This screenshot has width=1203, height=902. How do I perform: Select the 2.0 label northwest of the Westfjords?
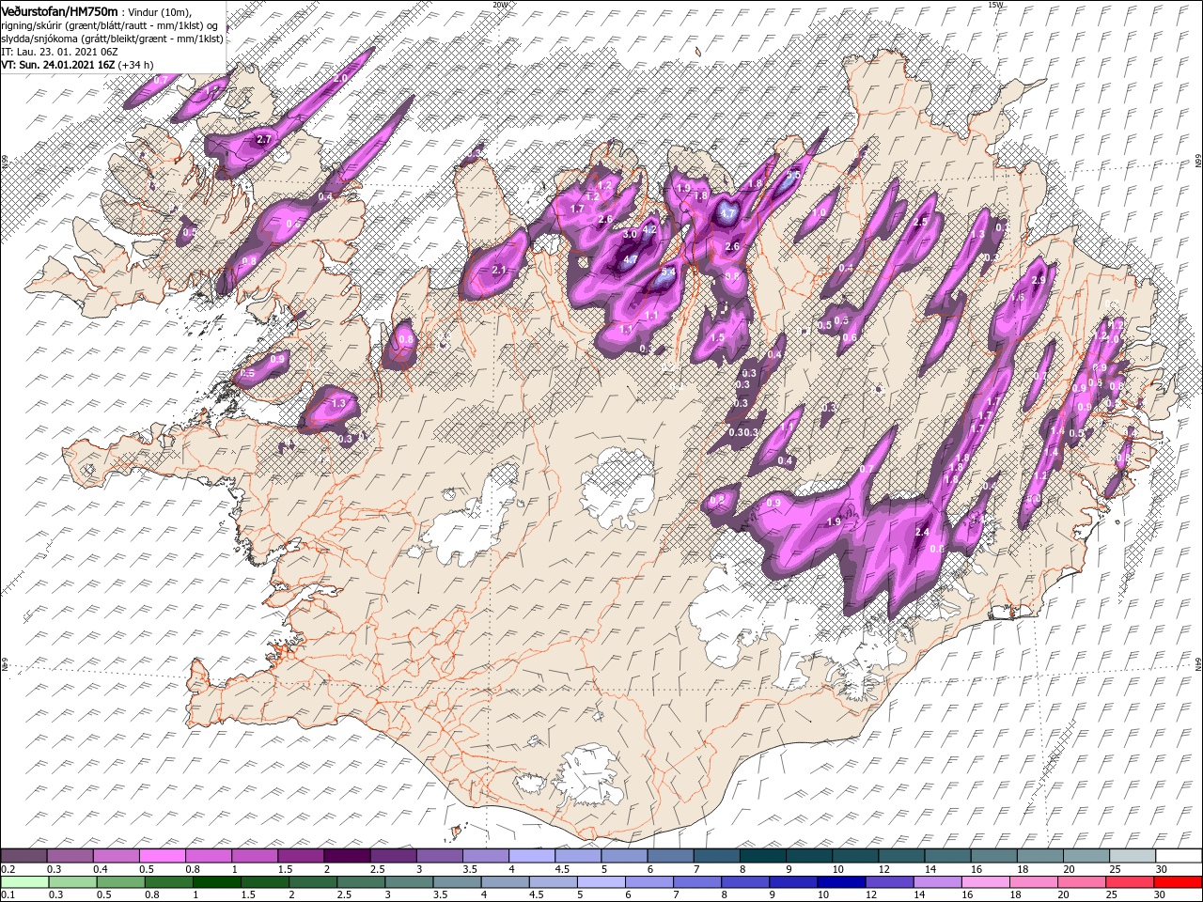340,78
